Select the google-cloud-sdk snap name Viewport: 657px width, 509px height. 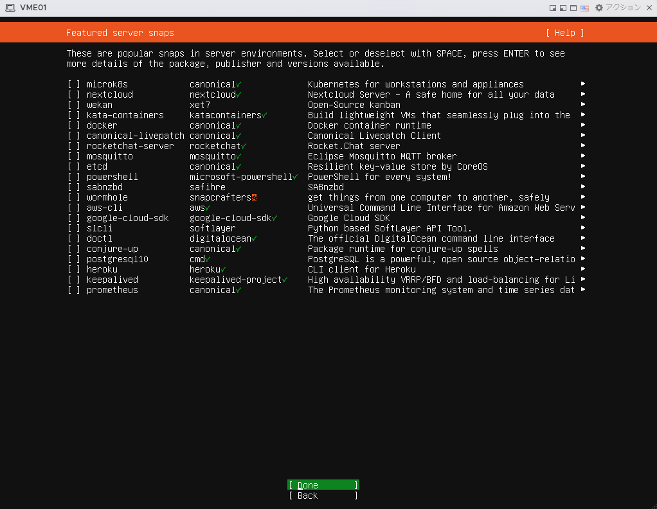[x=127, y=219]
